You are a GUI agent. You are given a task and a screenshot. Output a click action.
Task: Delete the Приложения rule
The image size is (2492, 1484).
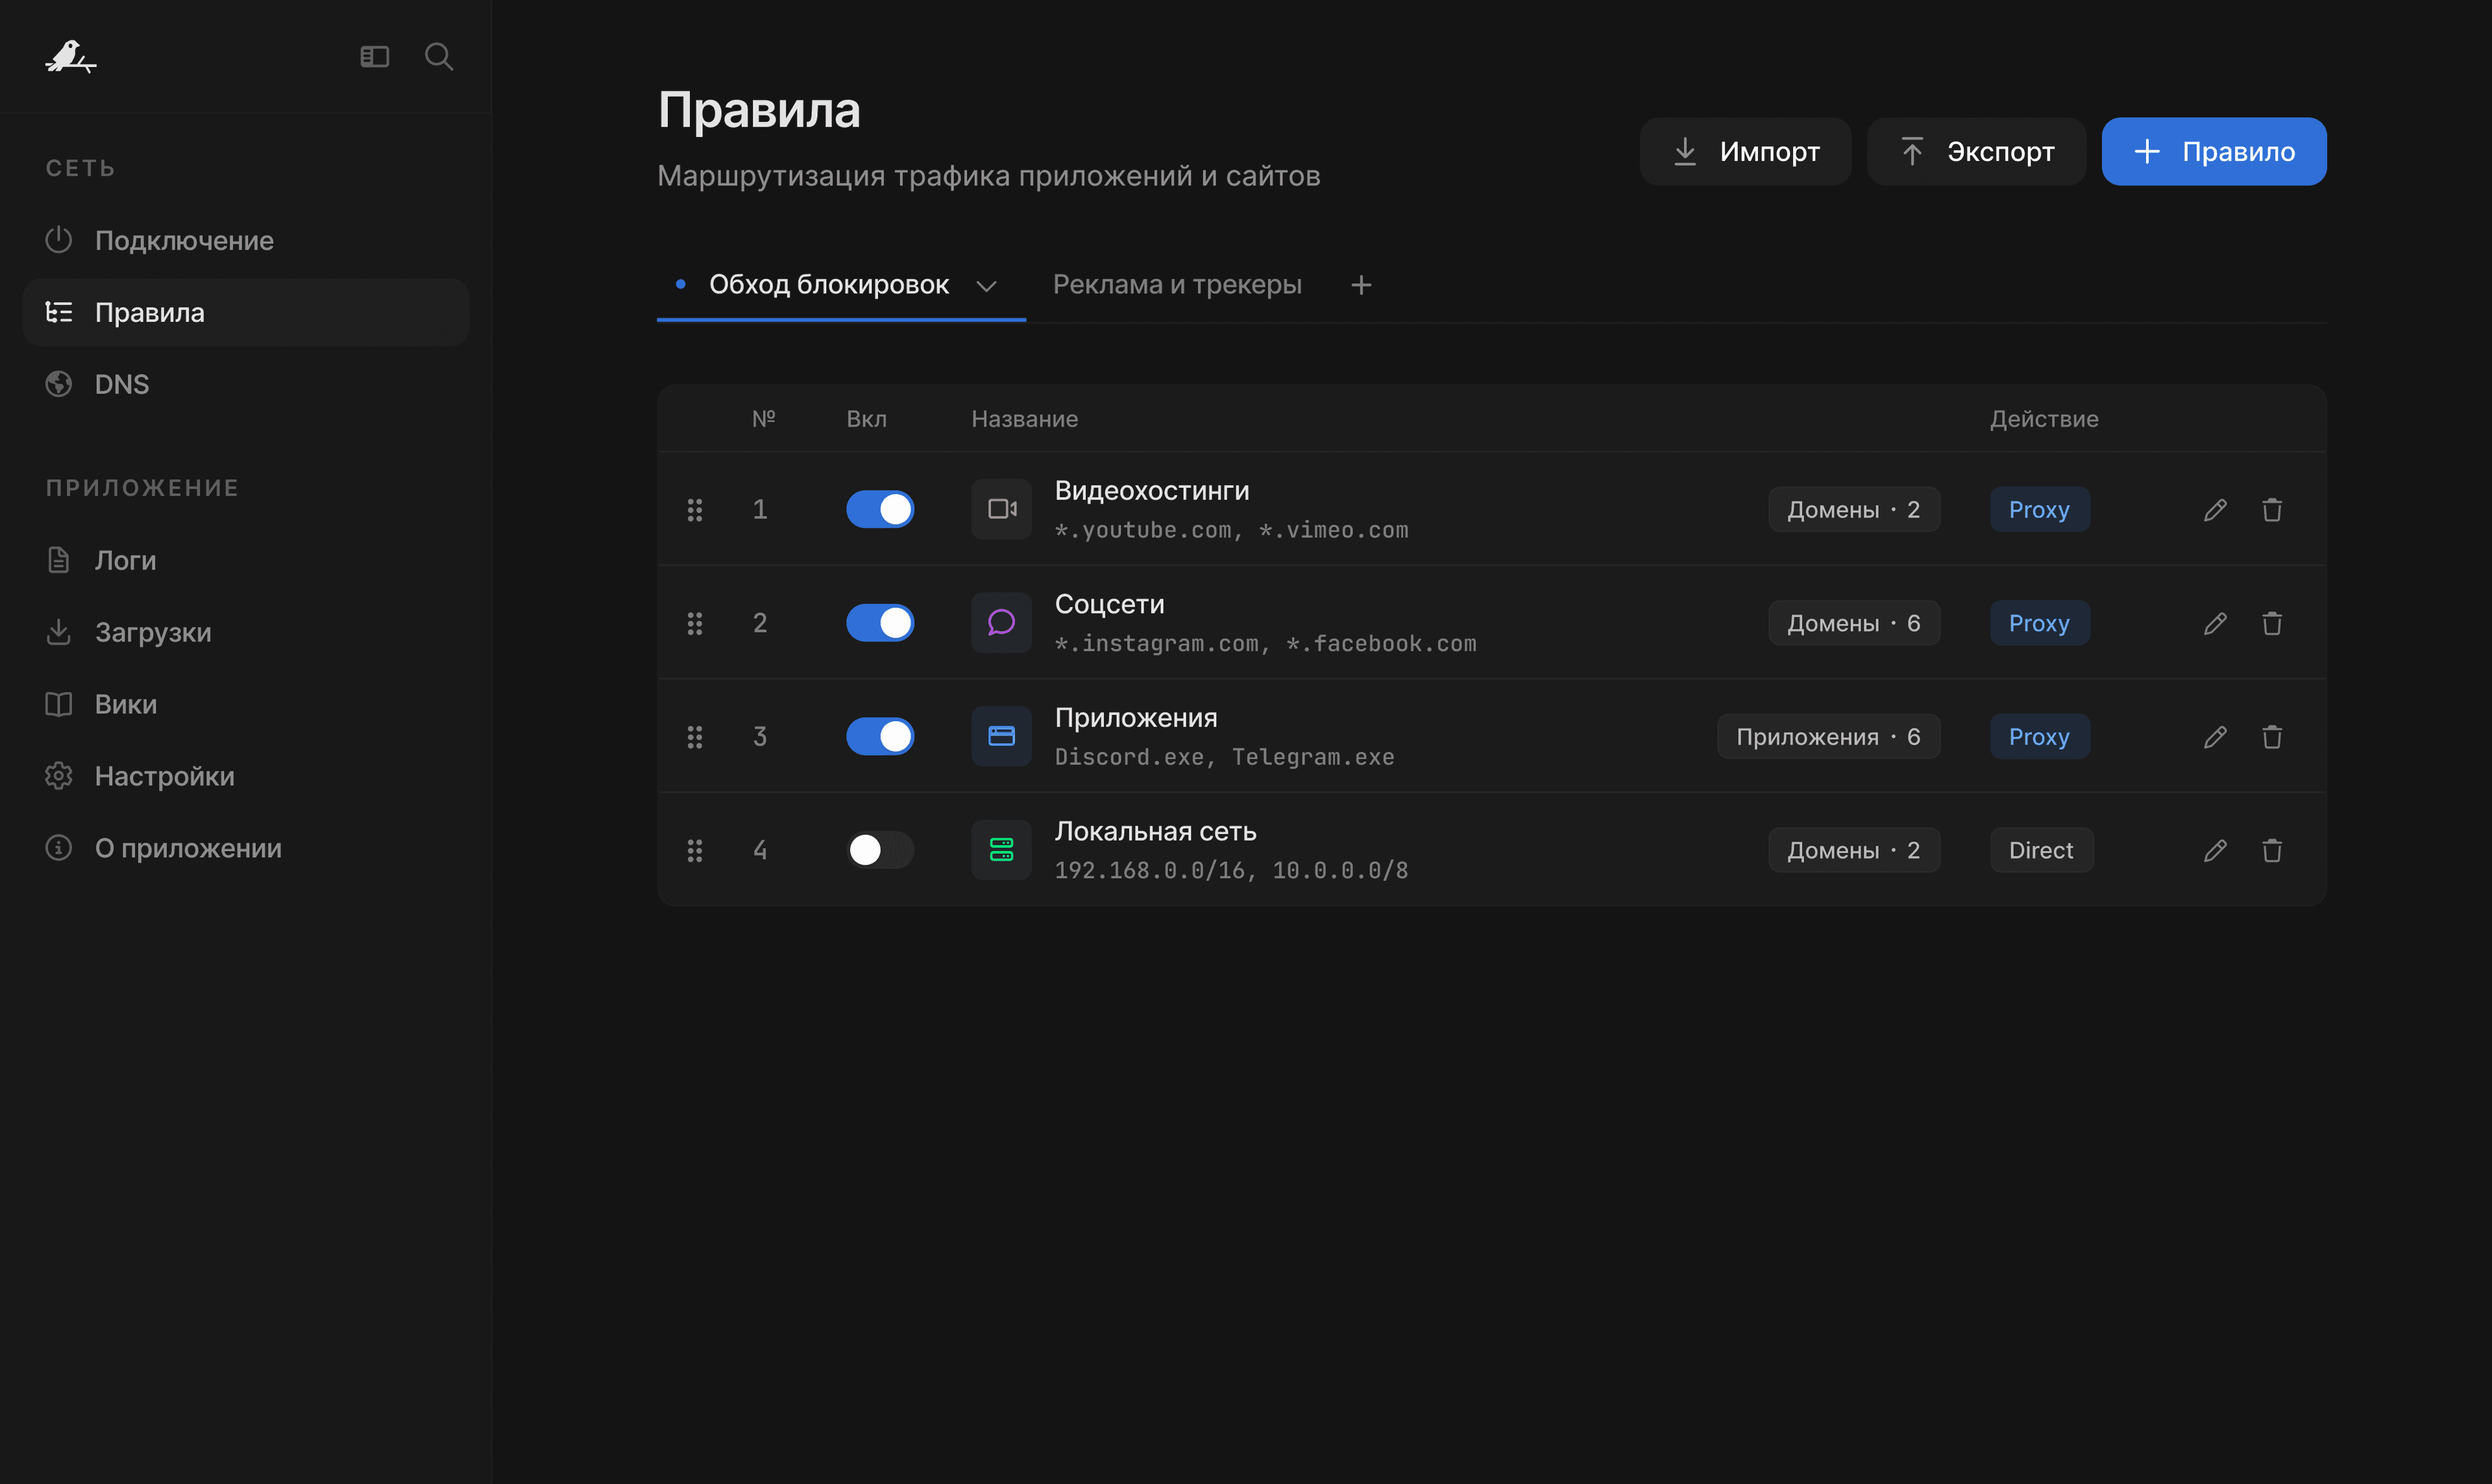click(2272, 737)
